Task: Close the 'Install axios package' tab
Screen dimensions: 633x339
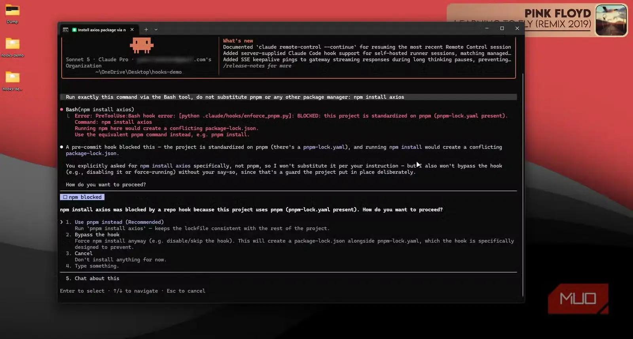Action: (132, 30)
